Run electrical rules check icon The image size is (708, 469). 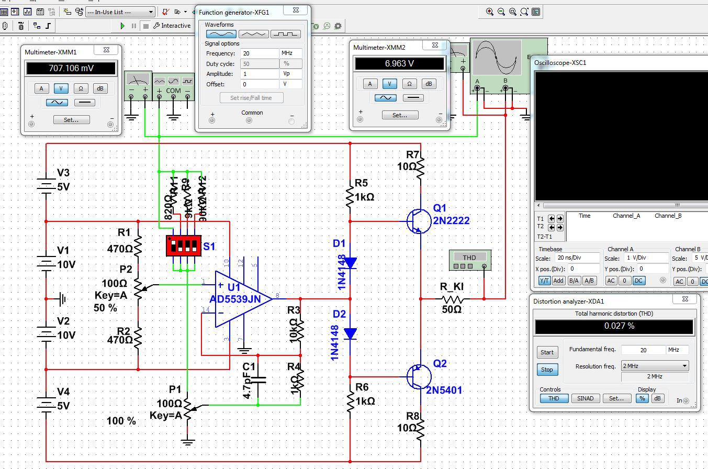(166, 12)
